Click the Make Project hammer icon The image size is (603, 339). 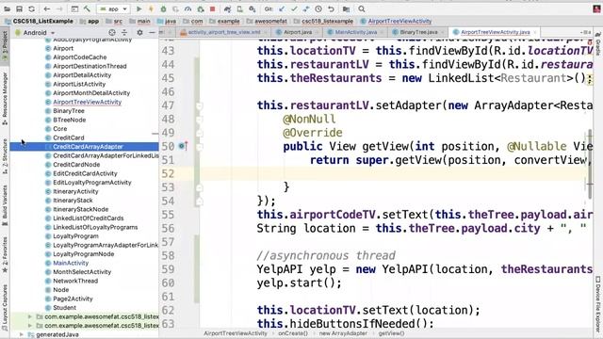point(88,8)
